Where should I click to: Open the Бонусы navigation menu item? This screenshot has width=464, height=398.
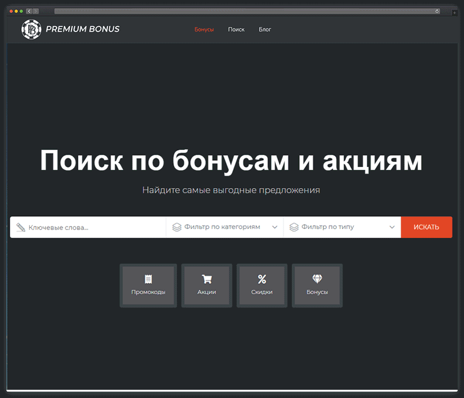pyautogui.click(x=204, y=29)
